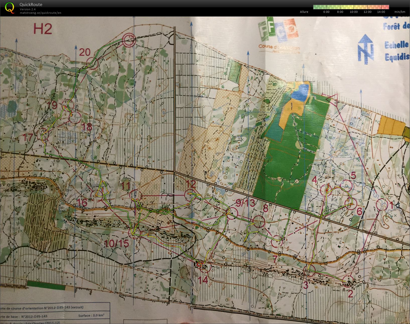Image resolution: width=410 pixels, height=324 pixels.
Task: Click the Echelle scale label
Action: click(x=397, y=45)
